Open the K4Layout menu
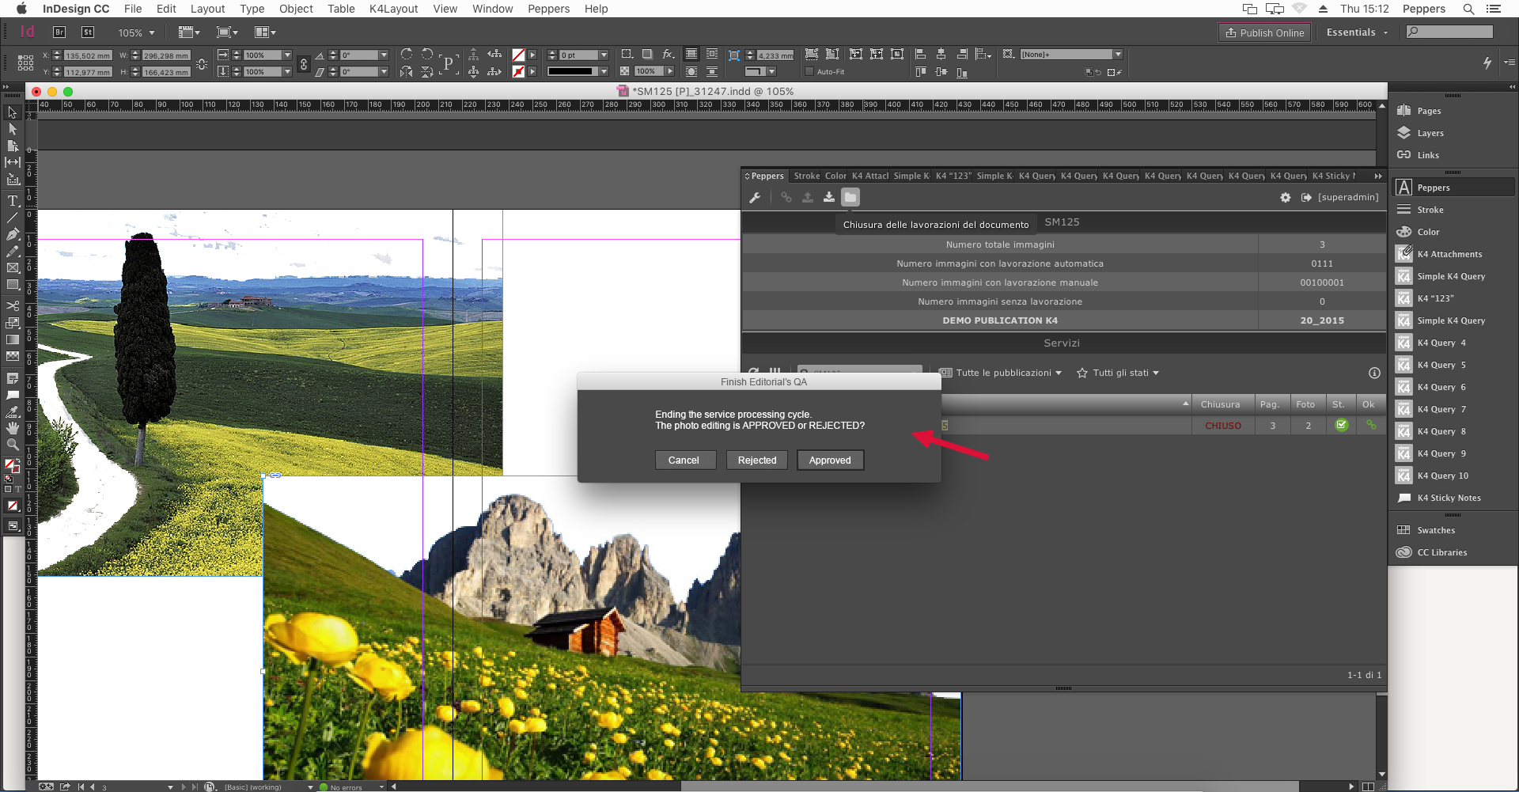 (393, 9)
